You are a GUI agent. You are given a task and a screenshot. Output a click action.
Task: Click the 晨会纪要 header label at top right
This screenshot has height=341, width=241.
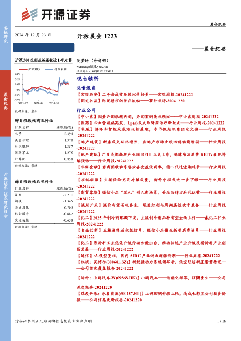[218, 24]
